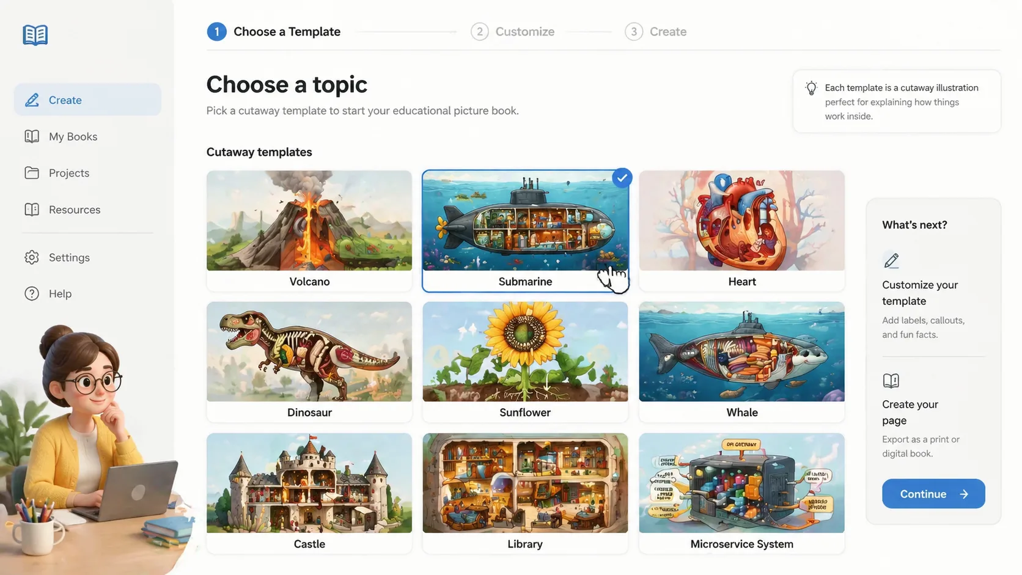This screenshot has width=1022, height=575.
Task: Select the Volcano cutaway template
Action: click(309, 230)
